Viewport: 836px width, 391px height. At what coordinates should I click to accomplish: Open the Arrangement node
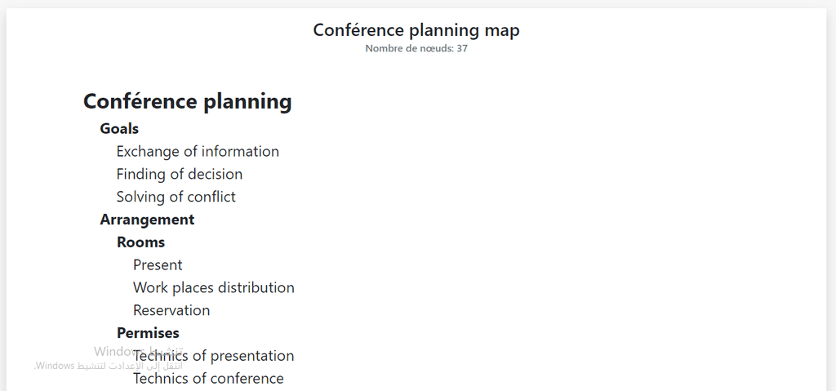147,220
